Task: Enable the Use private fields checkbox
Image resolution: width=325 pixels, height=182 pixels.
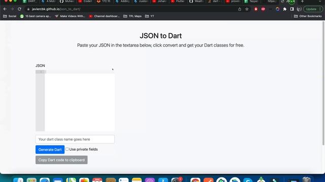Action: pos(67,149)
